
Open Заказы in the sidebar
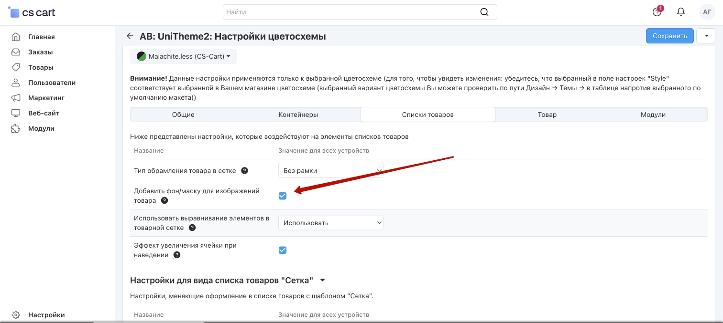pos(40,52)
